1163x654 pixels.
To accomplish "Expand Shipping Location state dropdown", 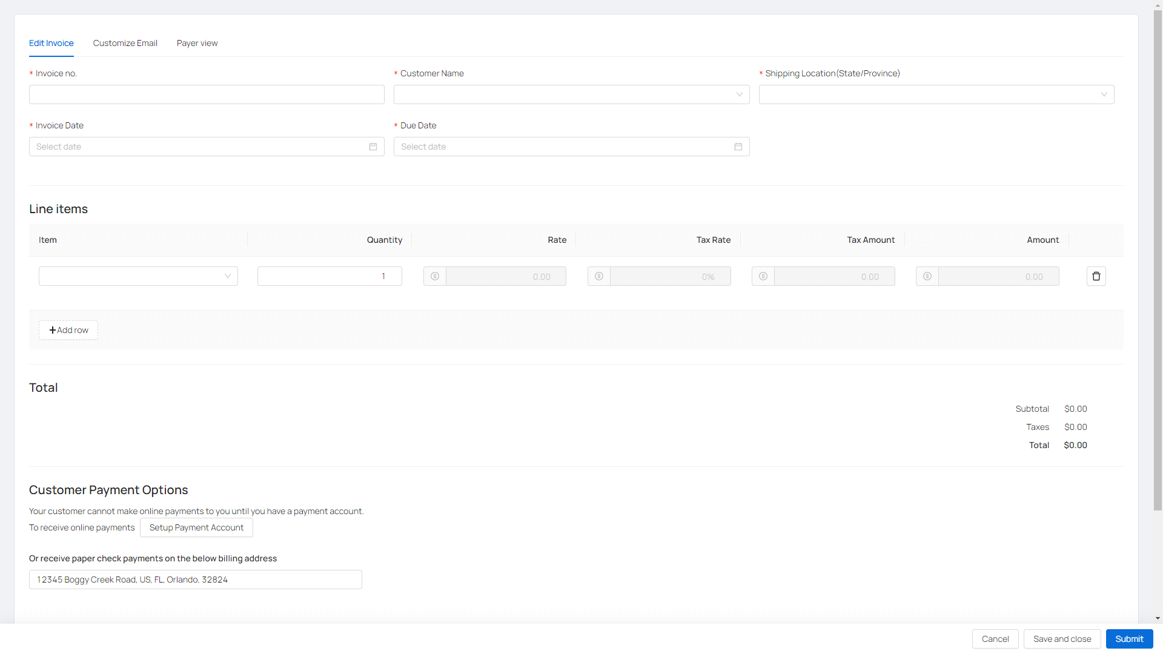I will (x=936, y=94).
